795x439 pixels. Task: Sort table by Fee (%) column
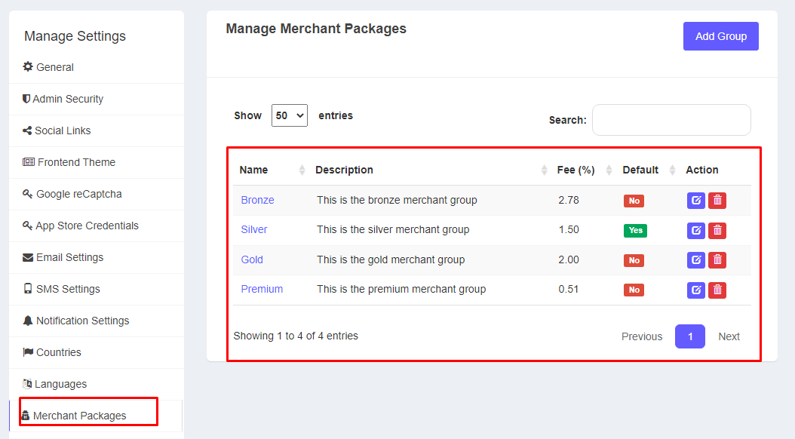(576, 170)
